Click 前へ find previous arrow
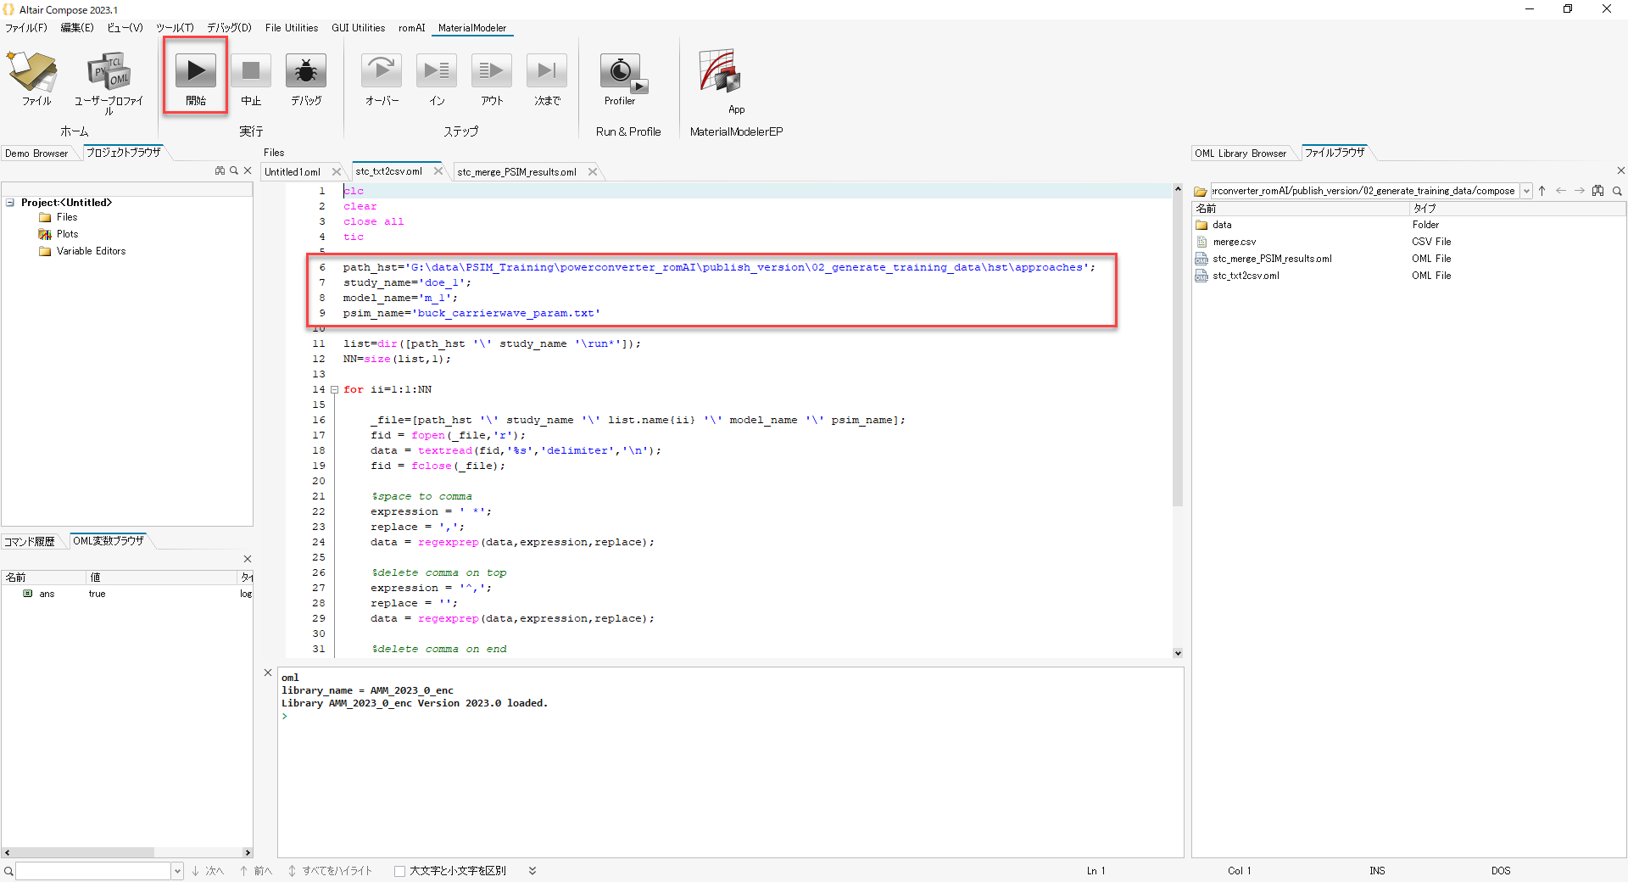 pos(256,871)
